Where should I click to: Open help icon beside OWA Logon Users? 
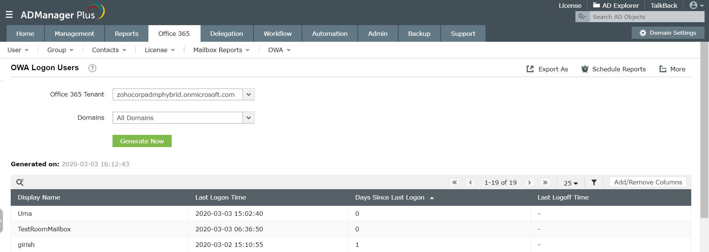[92, 68]
